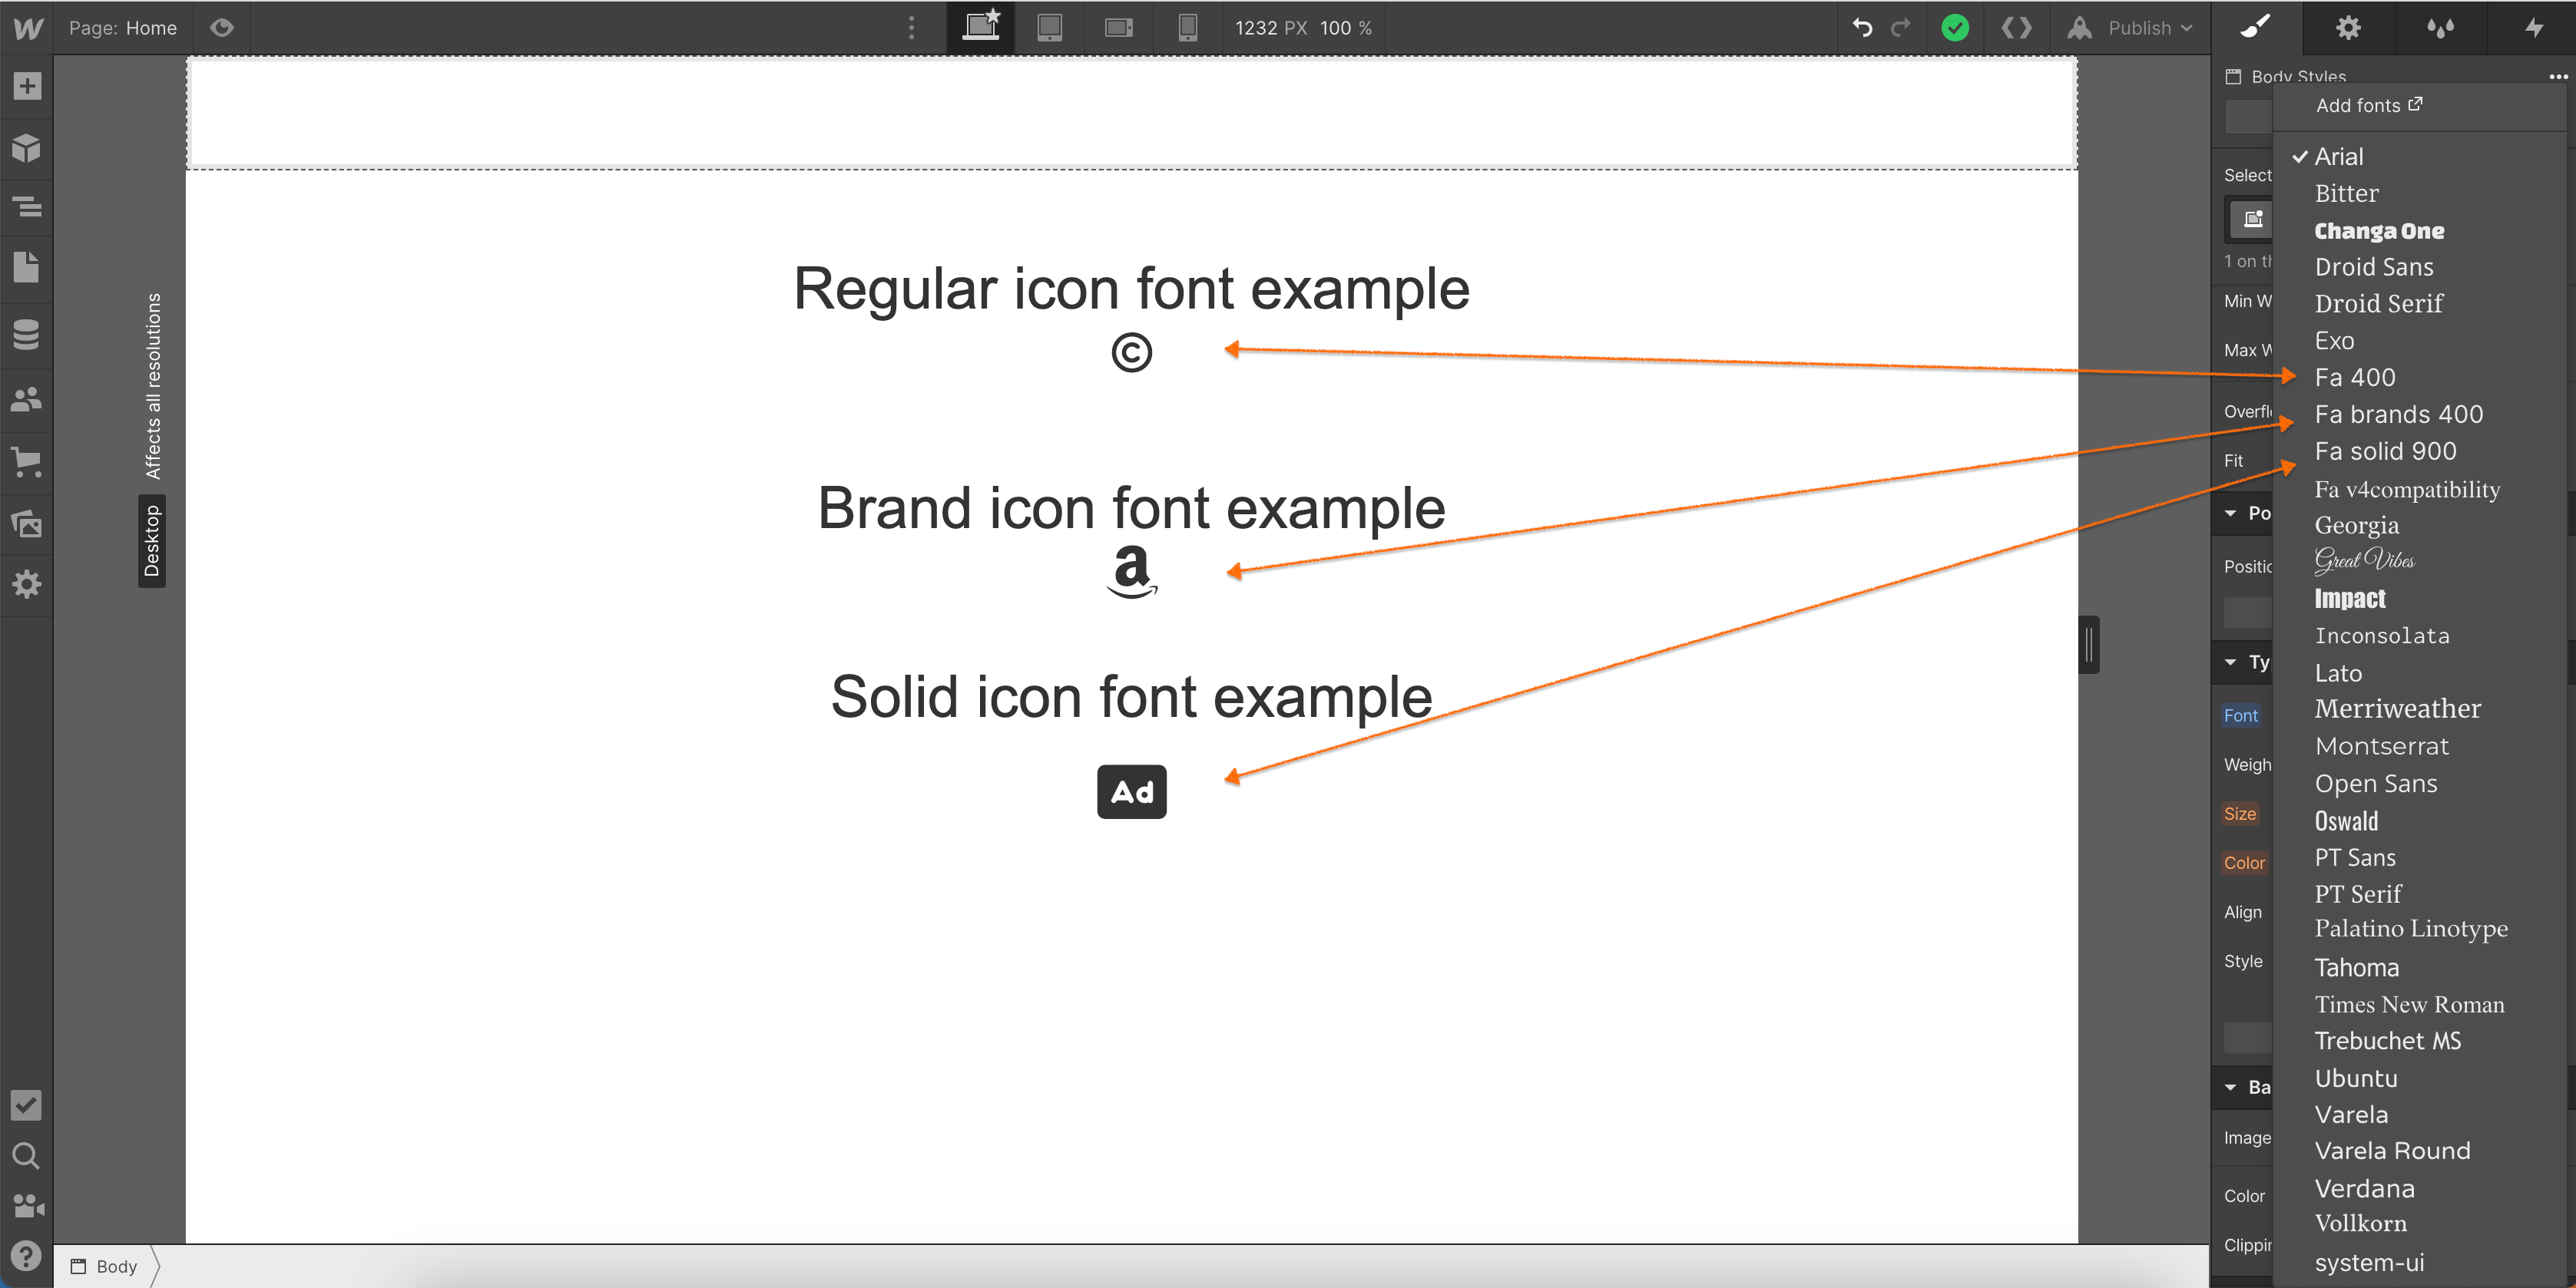Switch to the tablet breakpoint view
The height and width of the screenshot is (1288, 2576).
(1050, 28)
